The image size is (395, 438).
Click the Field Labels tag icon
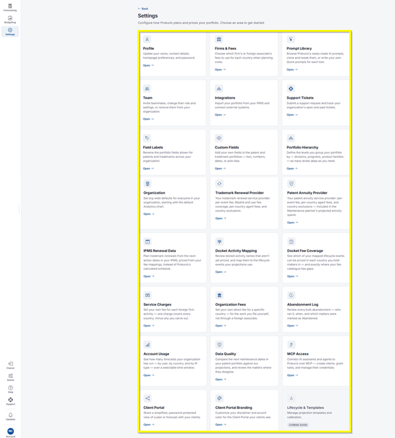147,138
